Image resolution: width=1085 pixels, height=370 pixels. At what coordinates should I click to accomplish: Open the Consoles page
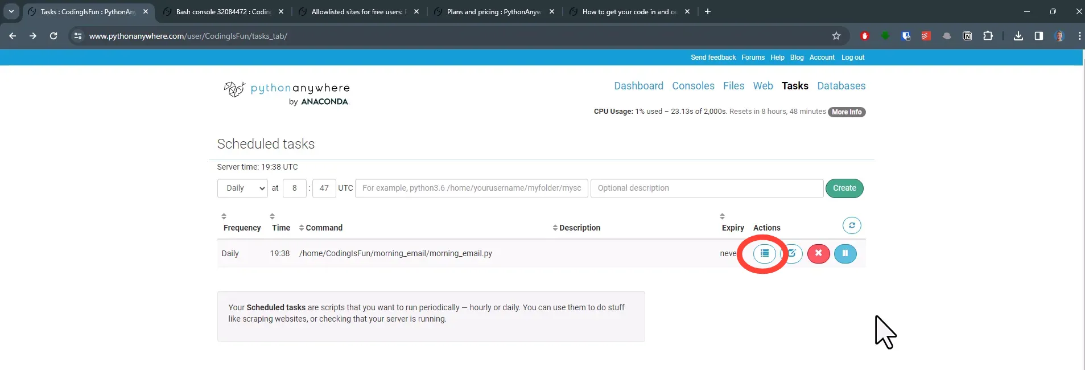[x=693, y=86]
